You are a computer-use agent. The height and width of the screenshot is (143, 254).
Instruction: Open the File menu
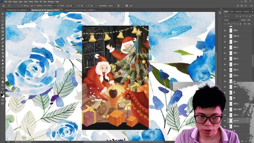6,2
